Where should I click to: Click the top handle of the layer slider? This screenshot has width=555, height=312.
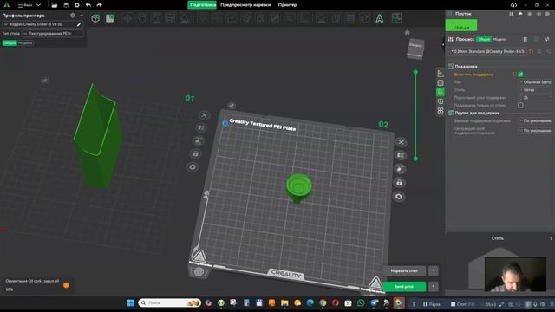coord(415,72)
